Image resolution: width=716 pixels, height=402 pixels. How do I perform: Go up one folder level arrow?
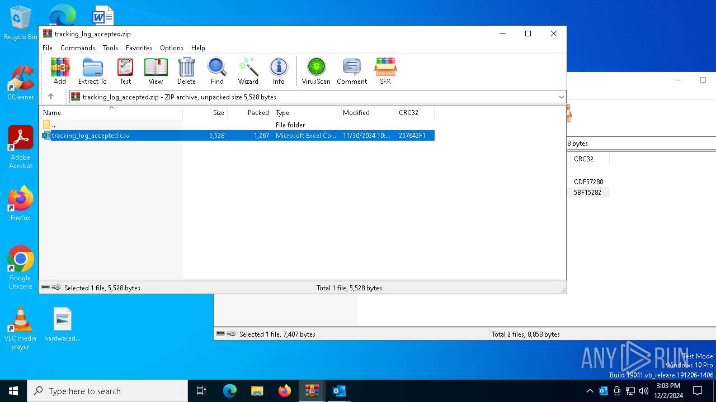click(51, 97)
